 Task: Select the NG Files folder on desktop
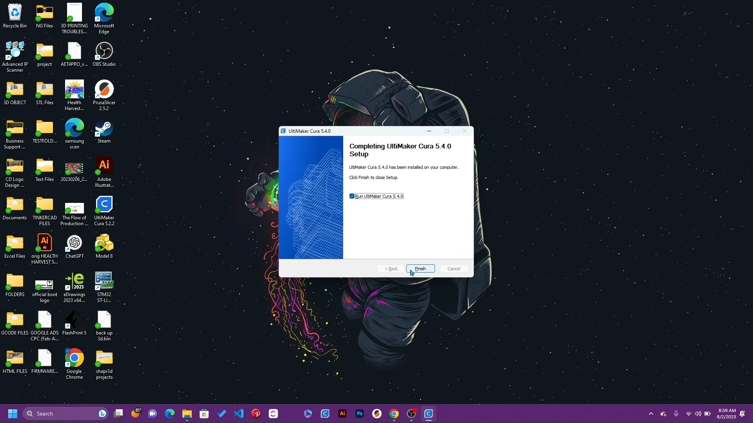(x=45, y=16)
